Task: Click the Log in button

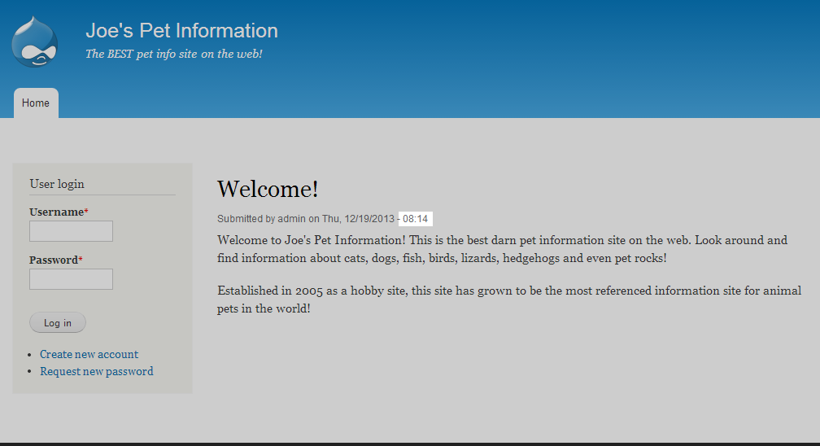Action: pyautogui.click(x=58, y=322)
